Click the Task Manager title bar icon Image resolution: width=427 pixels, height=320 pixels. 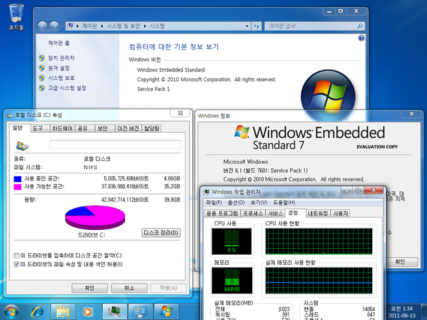pos(207,192)
